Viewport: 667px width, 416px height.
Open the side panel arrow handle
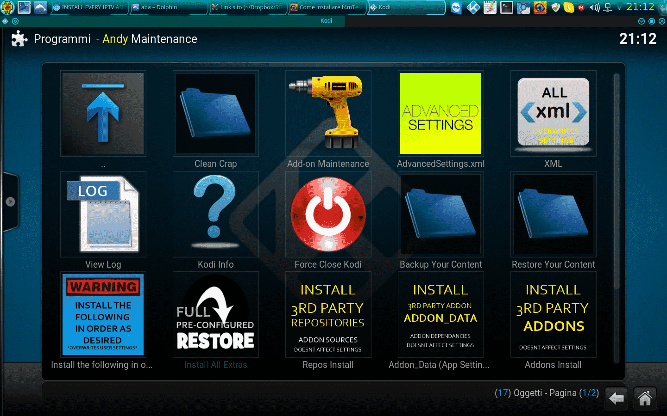click(10, 202)
